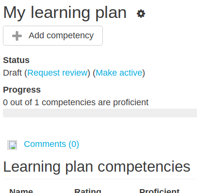Click the Add competency button label
The width and height of the screenshot is (197, 193).
[x=61, y=35]
